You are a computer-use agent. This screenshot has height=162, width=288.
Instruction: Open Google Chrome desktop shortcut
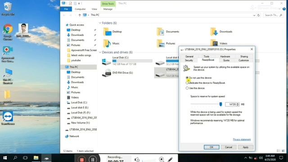(8, 32)
